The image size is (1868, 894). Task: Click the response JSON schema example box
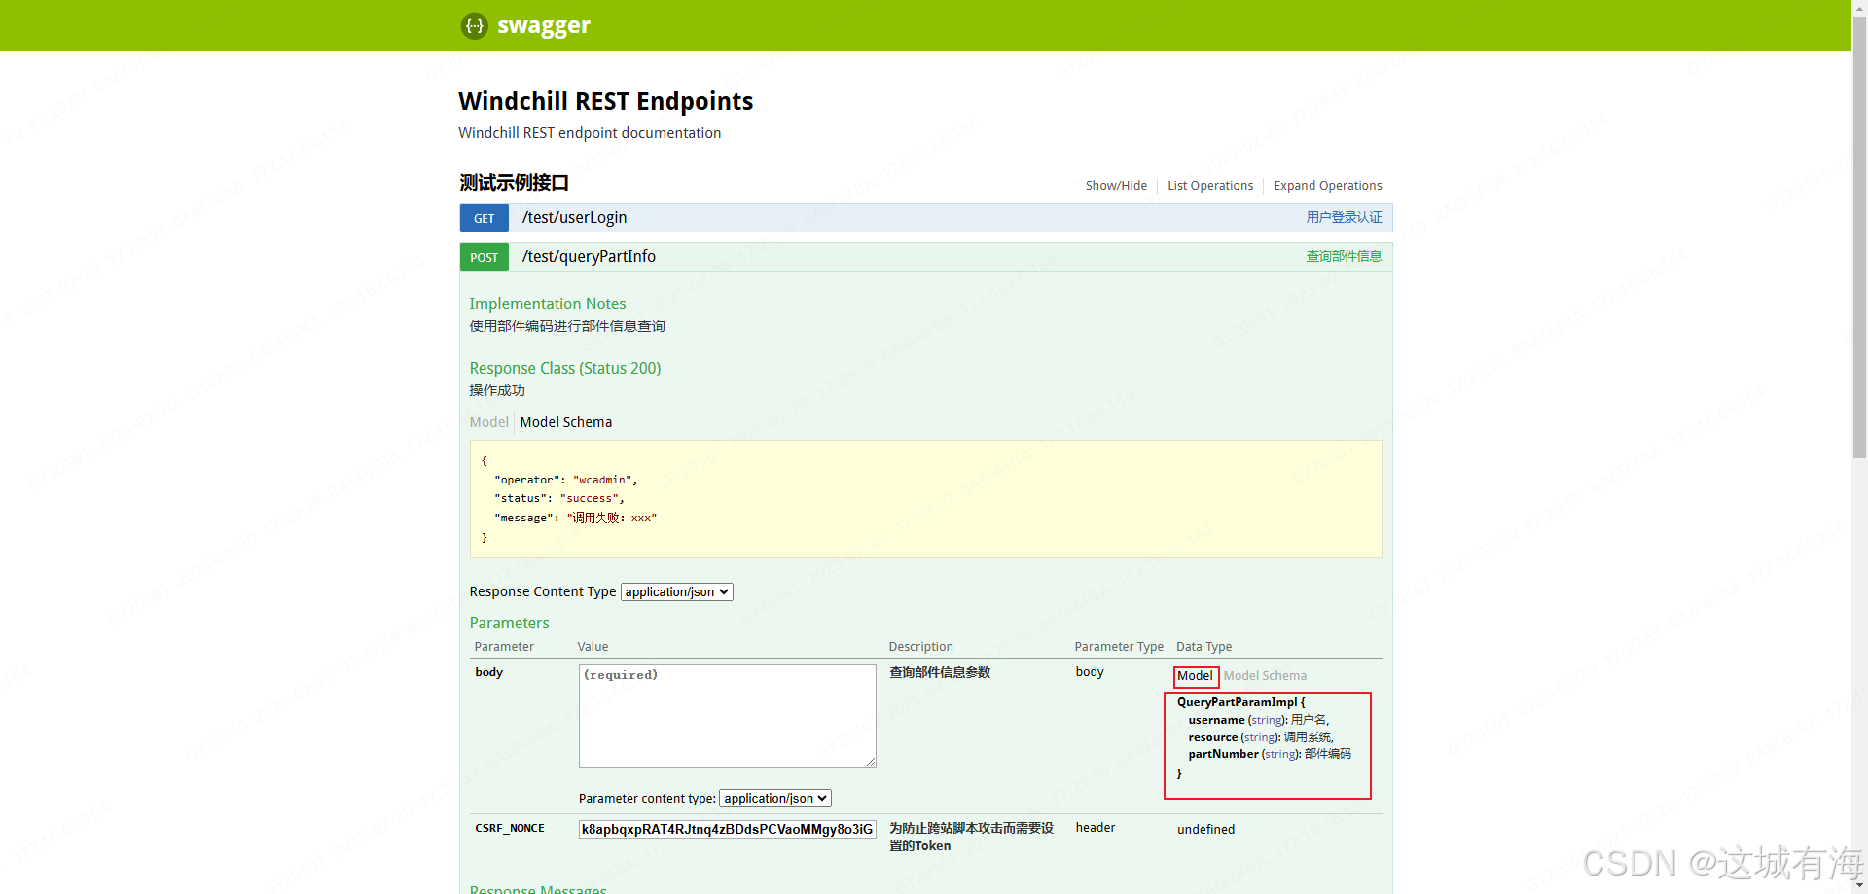click(x=925, y=499)
